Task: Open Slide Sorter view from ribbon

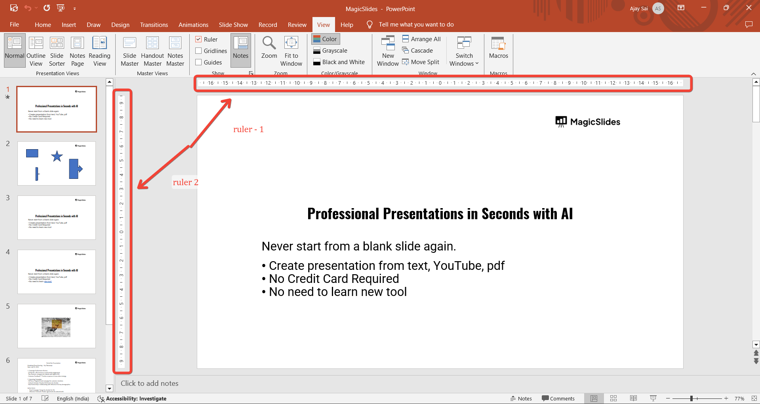Action: (x=57, y=51)
